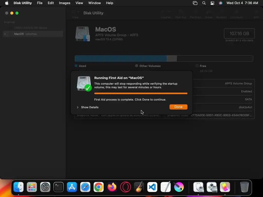Click Done in the First Aid dialog
Image resolution: width=263 pixels, height=197 pixels.
(x=178, y=107)
